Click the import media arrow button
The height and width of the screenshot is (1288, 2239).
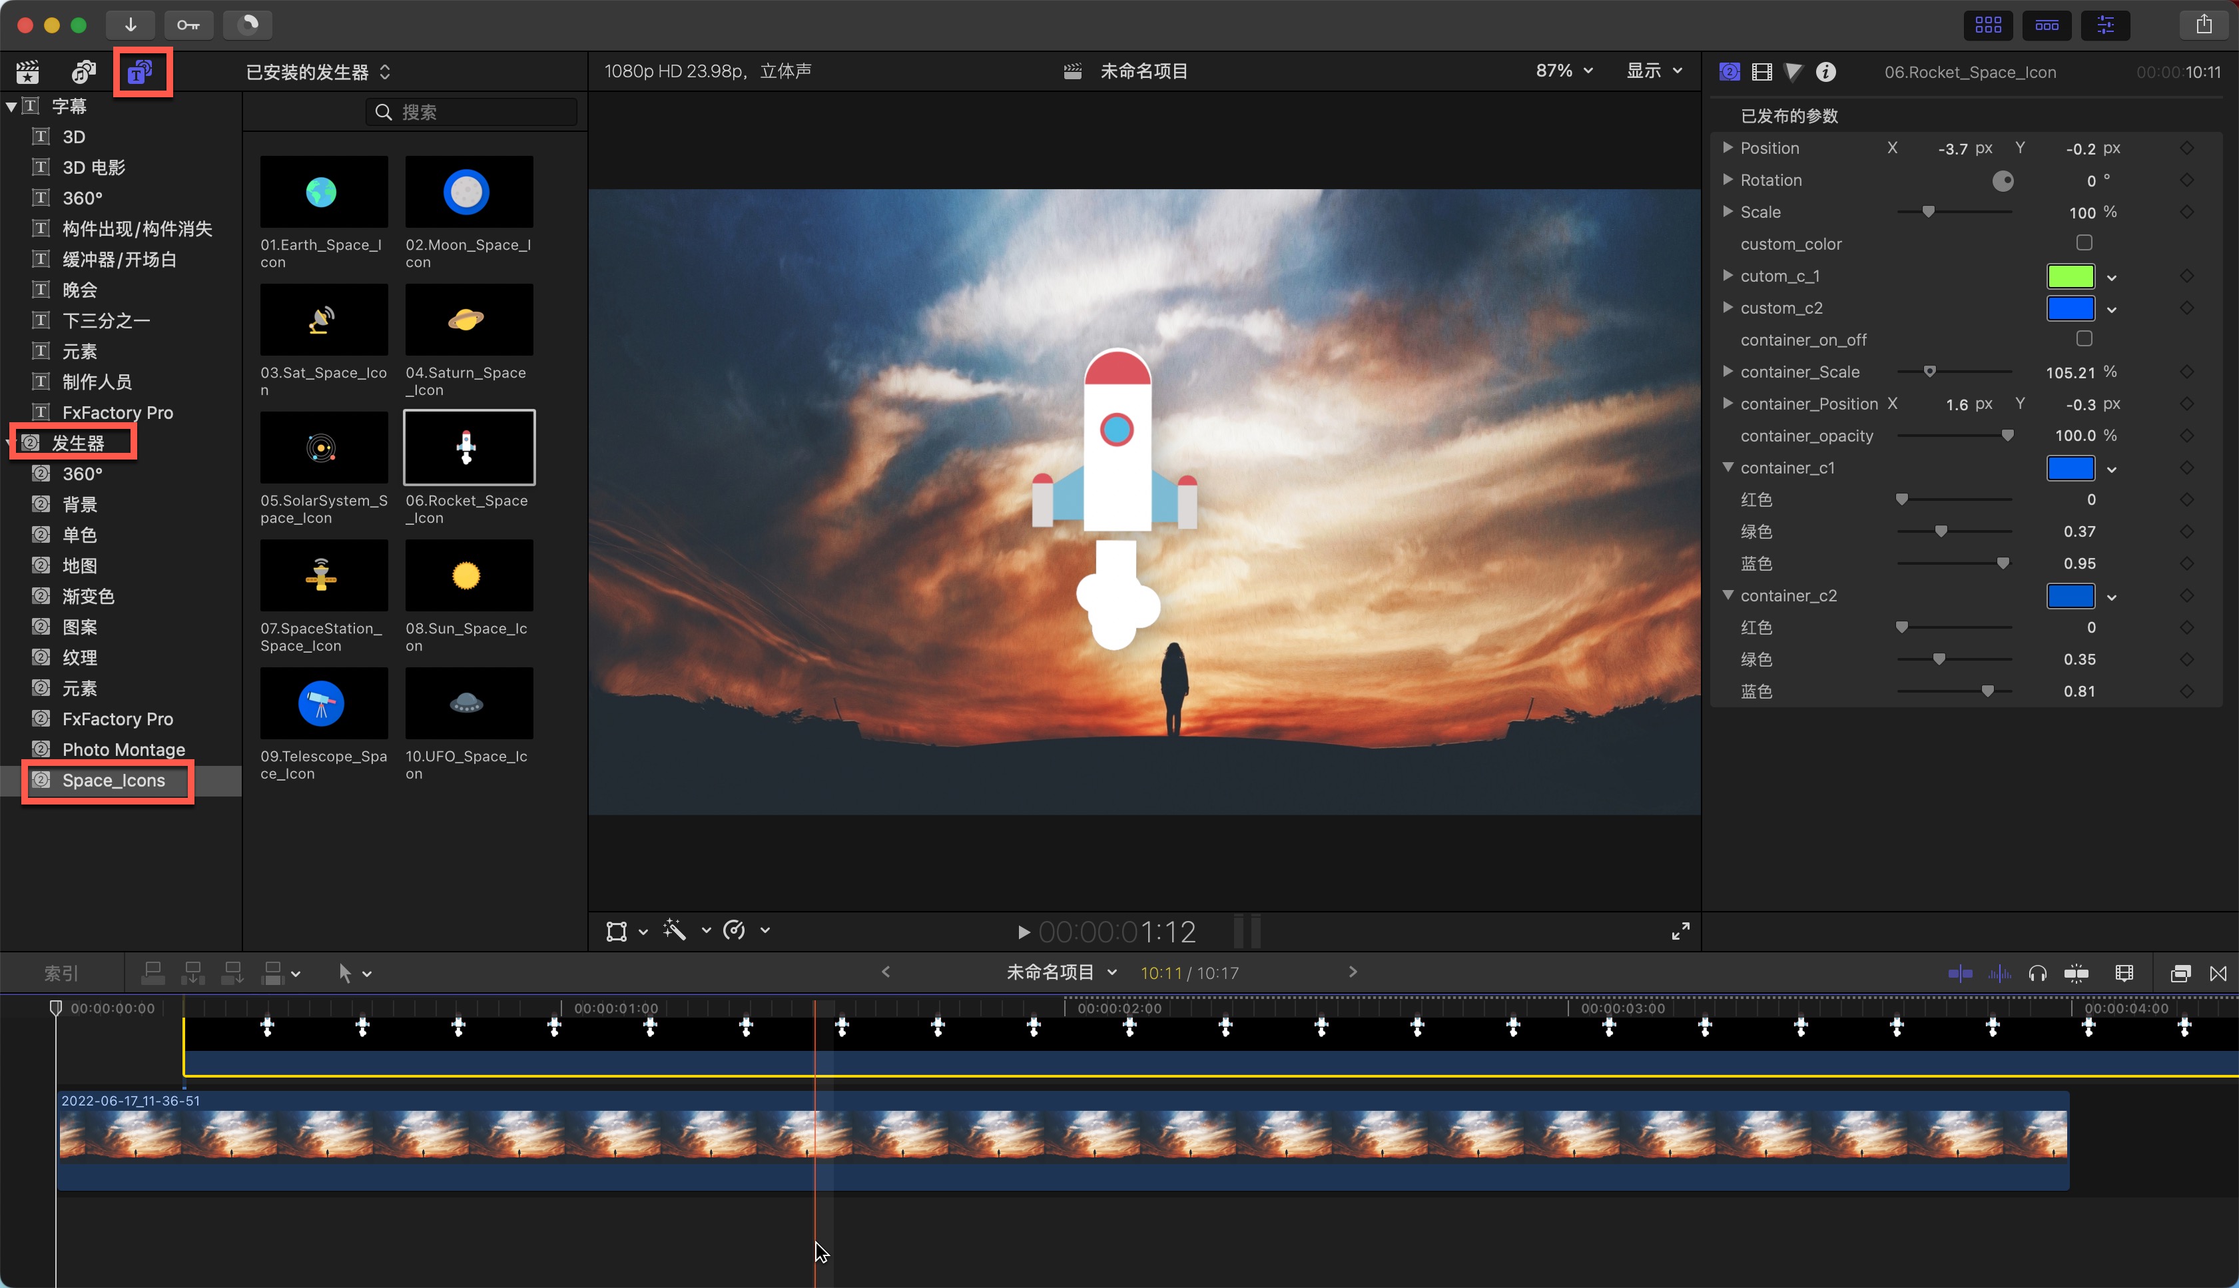coord(130,25)
